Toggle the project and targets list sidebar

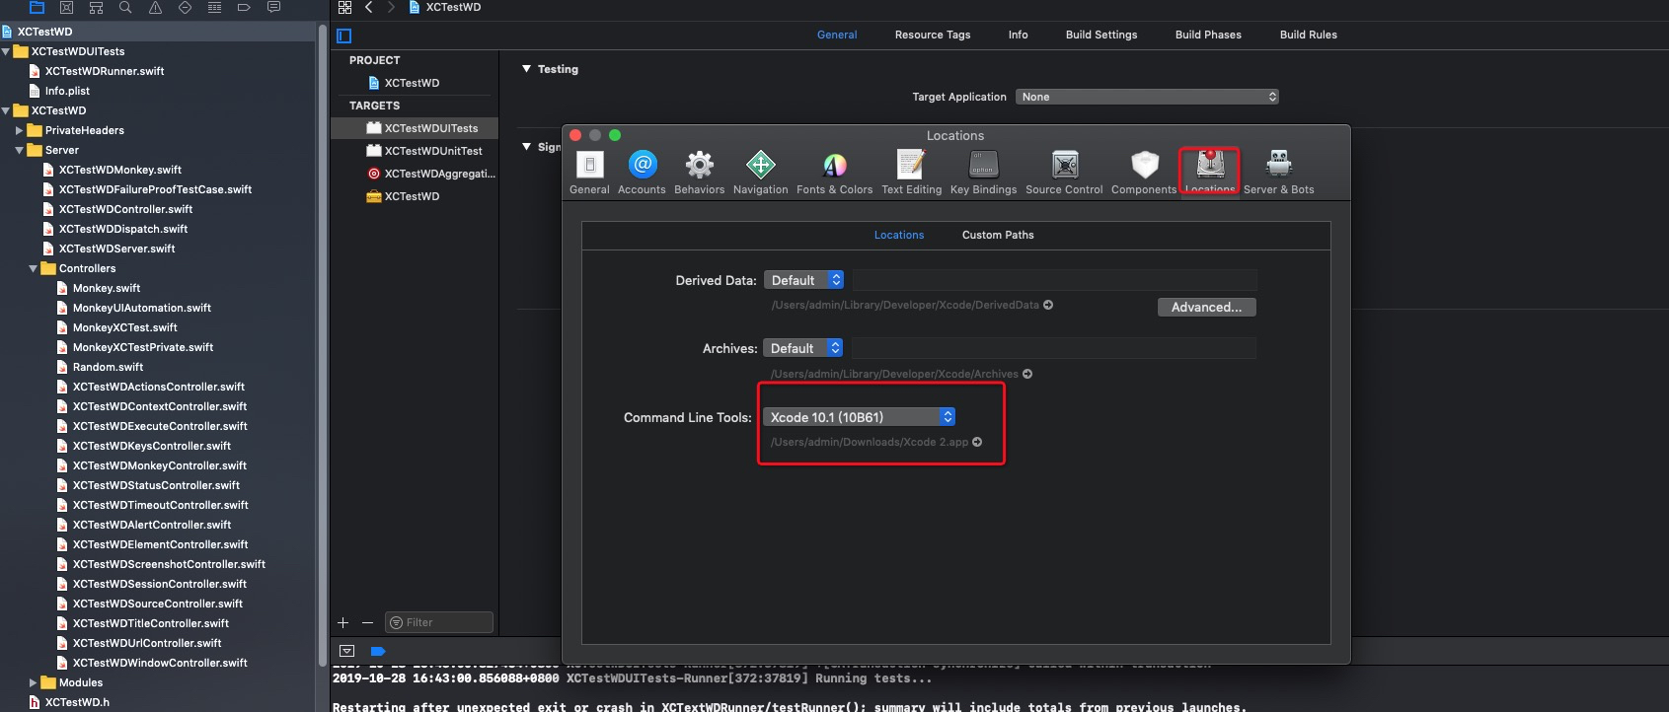click(344, 36)
